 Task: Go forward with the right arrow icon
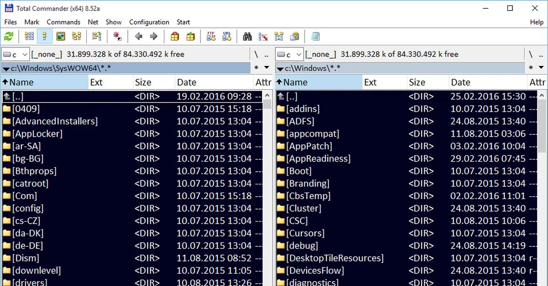click(x=154, y=36)
